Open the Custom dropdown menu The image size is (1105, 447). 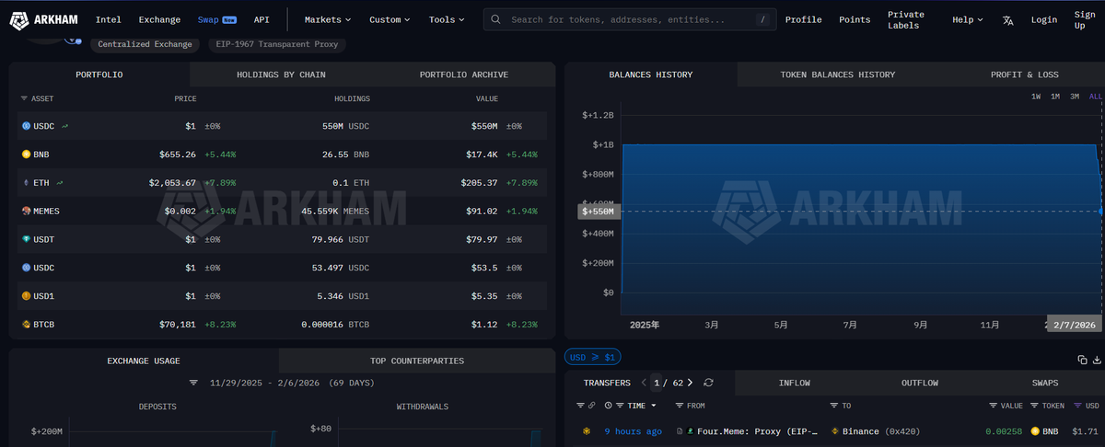390,19
